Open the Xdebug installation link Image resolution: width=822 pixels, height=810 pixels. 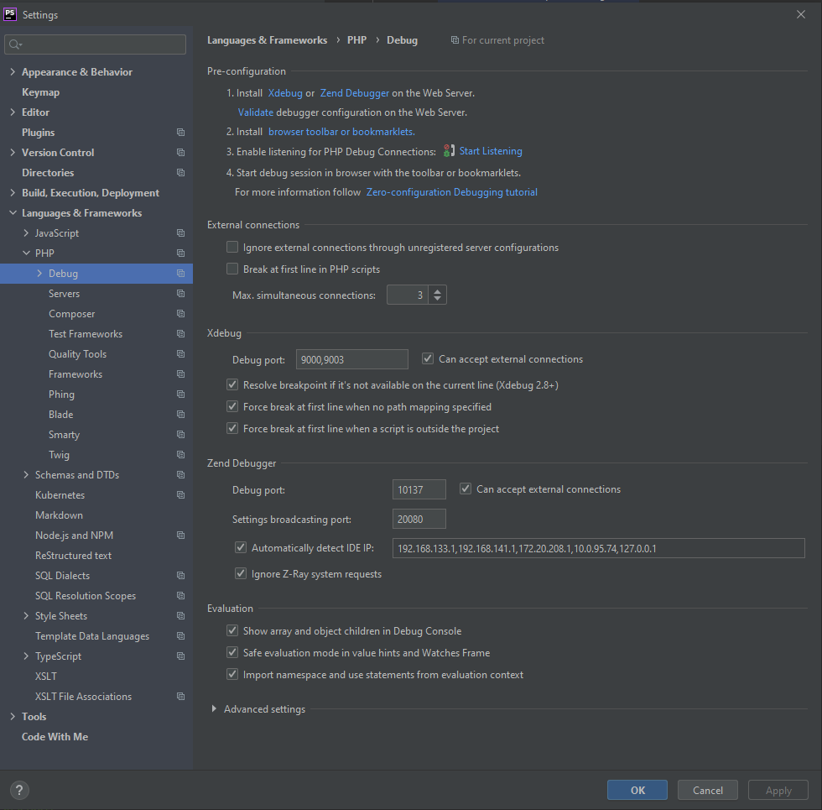(x=285, y=93)
